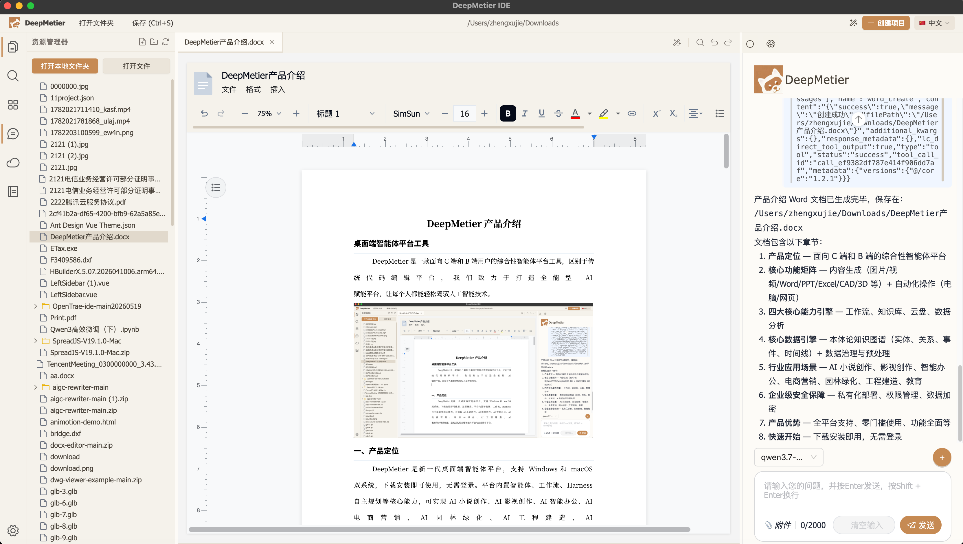Click 打开文件夹 in top bar
Image resolution: width=963 pixels, height=544 pixels.
click(96, 23)
